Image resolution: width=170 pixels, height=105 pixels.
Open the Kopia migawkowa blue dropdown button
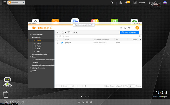coord(129,32)
